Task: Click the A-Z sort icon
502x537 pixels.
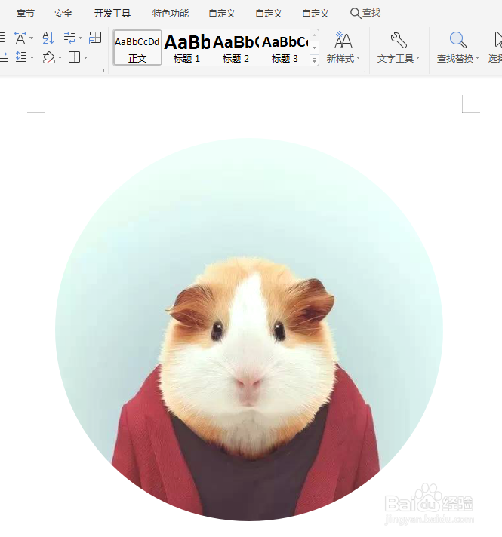Action: pos(48,38)
